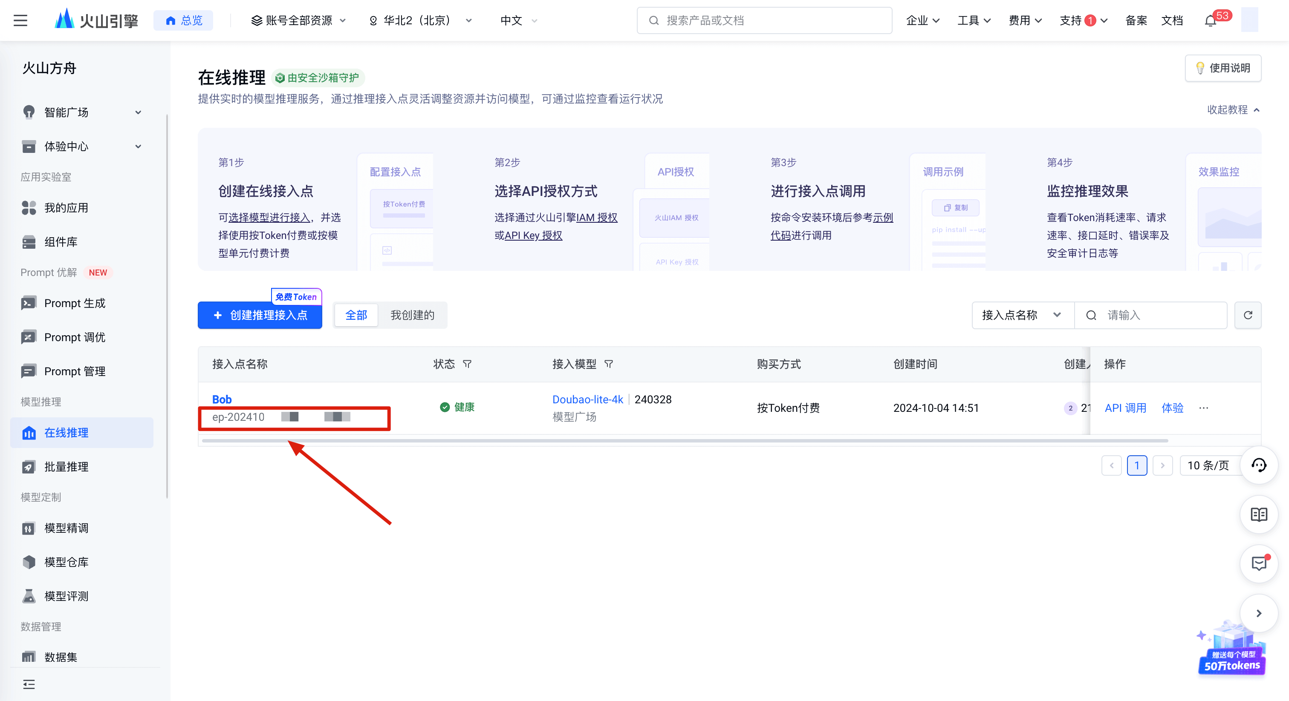Switch to 我创建的 tab

coord(412,315)
